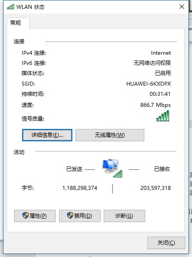This screenshot has width=192, height=257.
Task: Run 诊断(G) network diagnostics
Action: tap(124, 216)
